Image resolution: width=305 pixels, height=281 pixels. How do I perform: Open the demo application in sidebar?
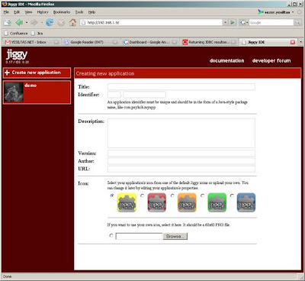(37, 92)
